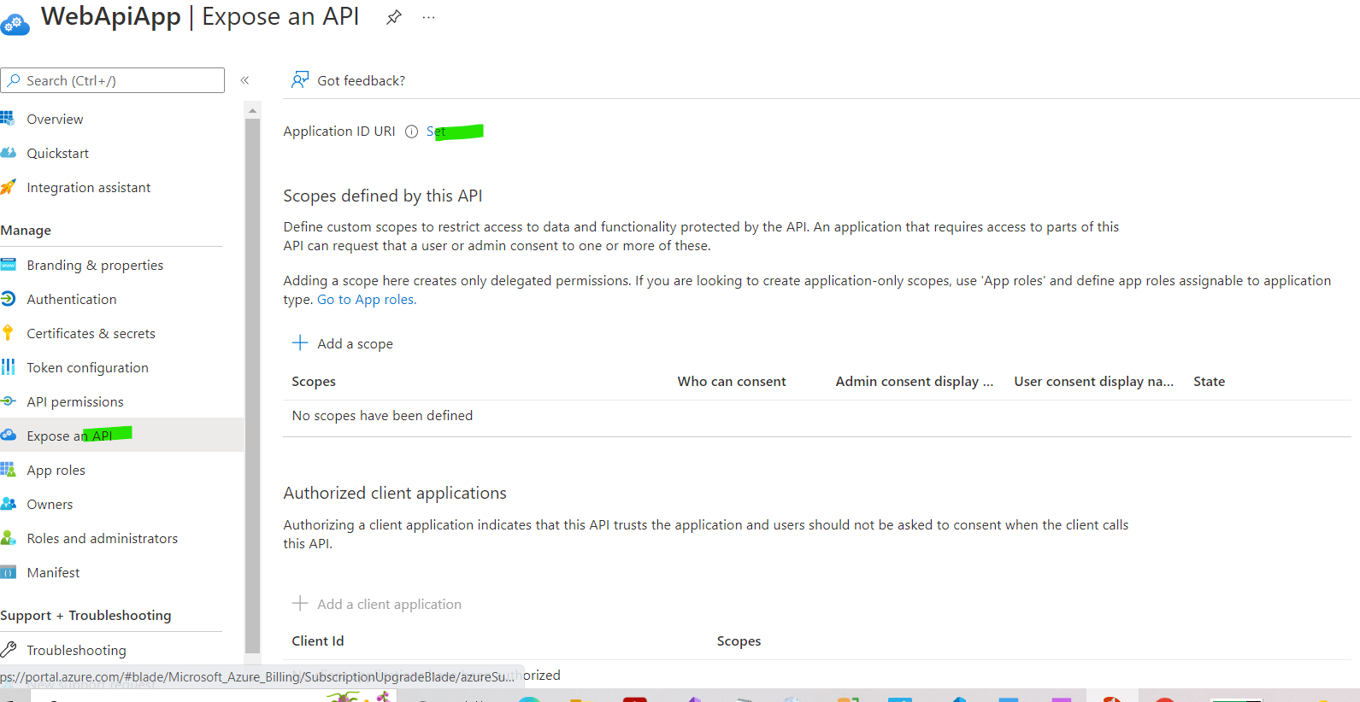Open Troubleshooting under Support
1360x702 pixels.
point(76,651)
